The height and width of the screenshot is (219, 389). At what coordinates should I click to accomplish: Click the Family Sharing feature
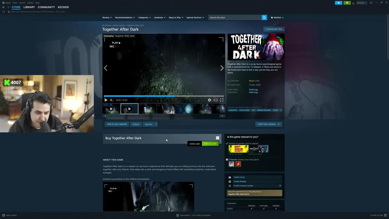(240, 181)
